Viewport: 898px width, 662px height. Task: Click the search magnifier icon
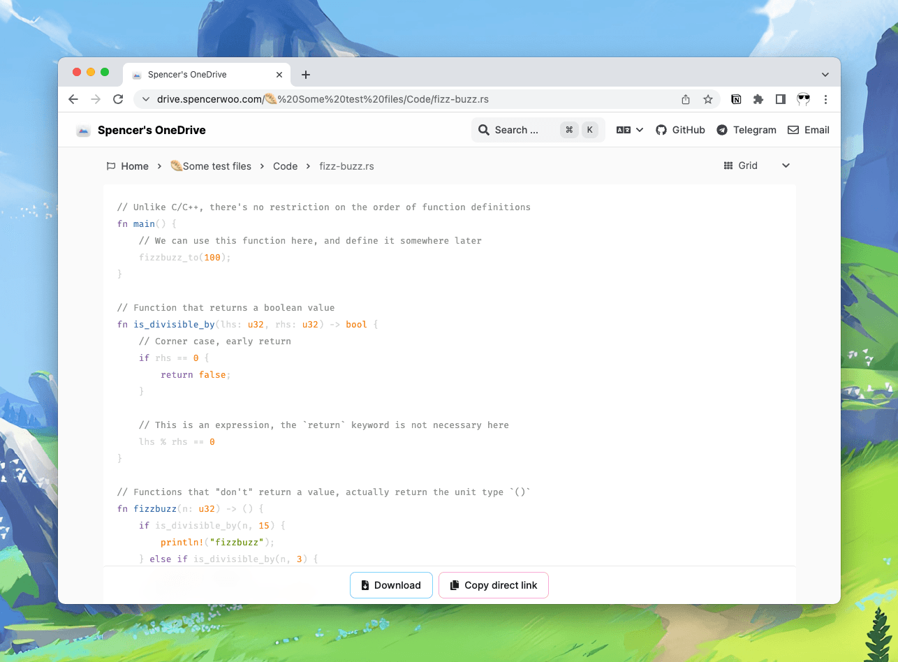pos(484,130)
